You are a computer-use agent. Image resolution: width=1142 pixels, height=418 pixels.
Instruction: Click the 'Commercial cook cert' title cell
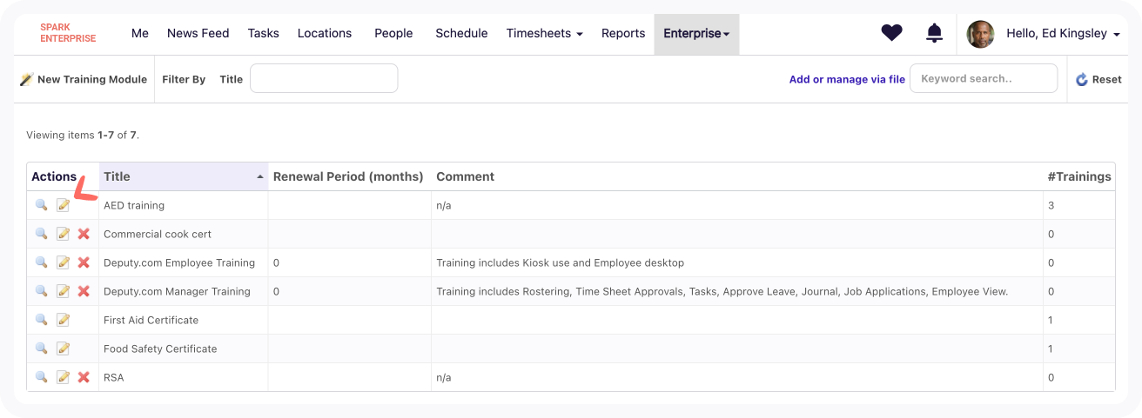(183, 234)
